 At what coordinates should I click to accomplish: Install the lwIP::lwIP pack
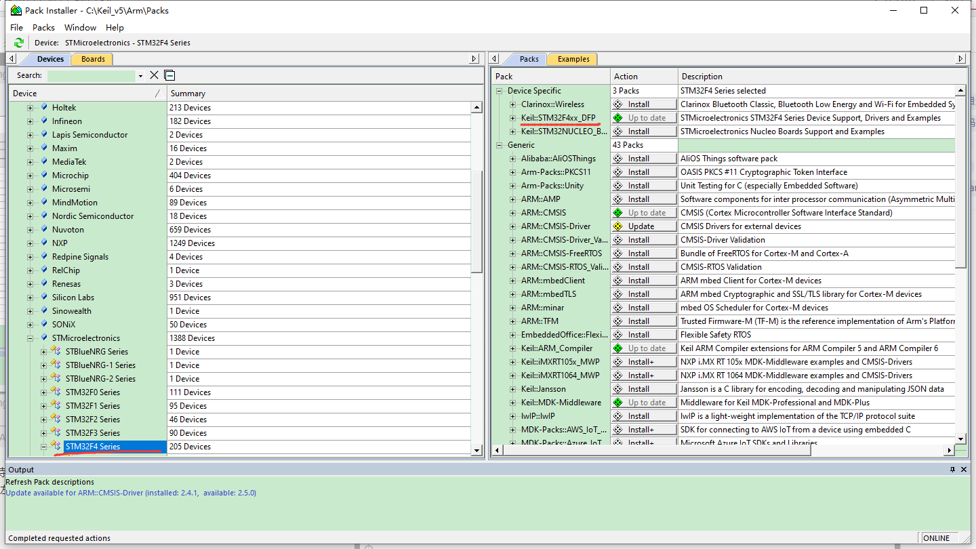click(644, 416)
